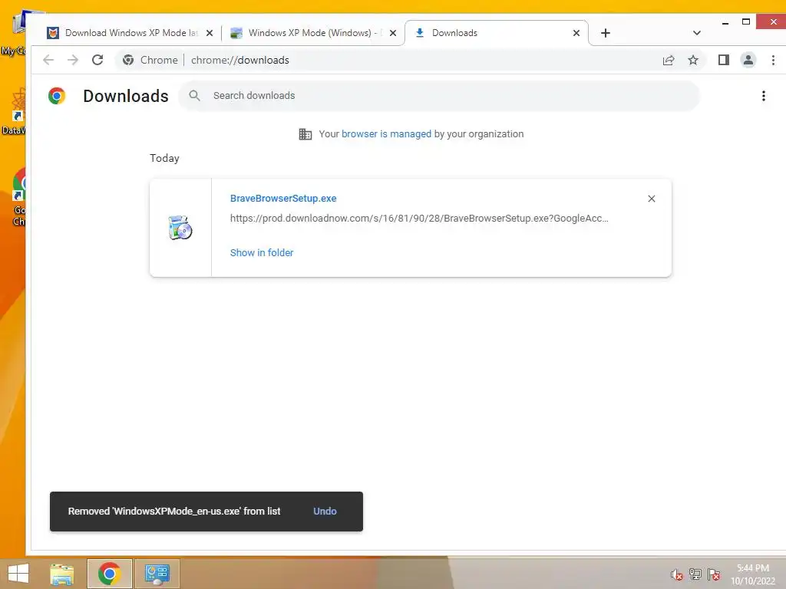
Task: Share this page icon in address bar
Action: click(x=669, y=60)
